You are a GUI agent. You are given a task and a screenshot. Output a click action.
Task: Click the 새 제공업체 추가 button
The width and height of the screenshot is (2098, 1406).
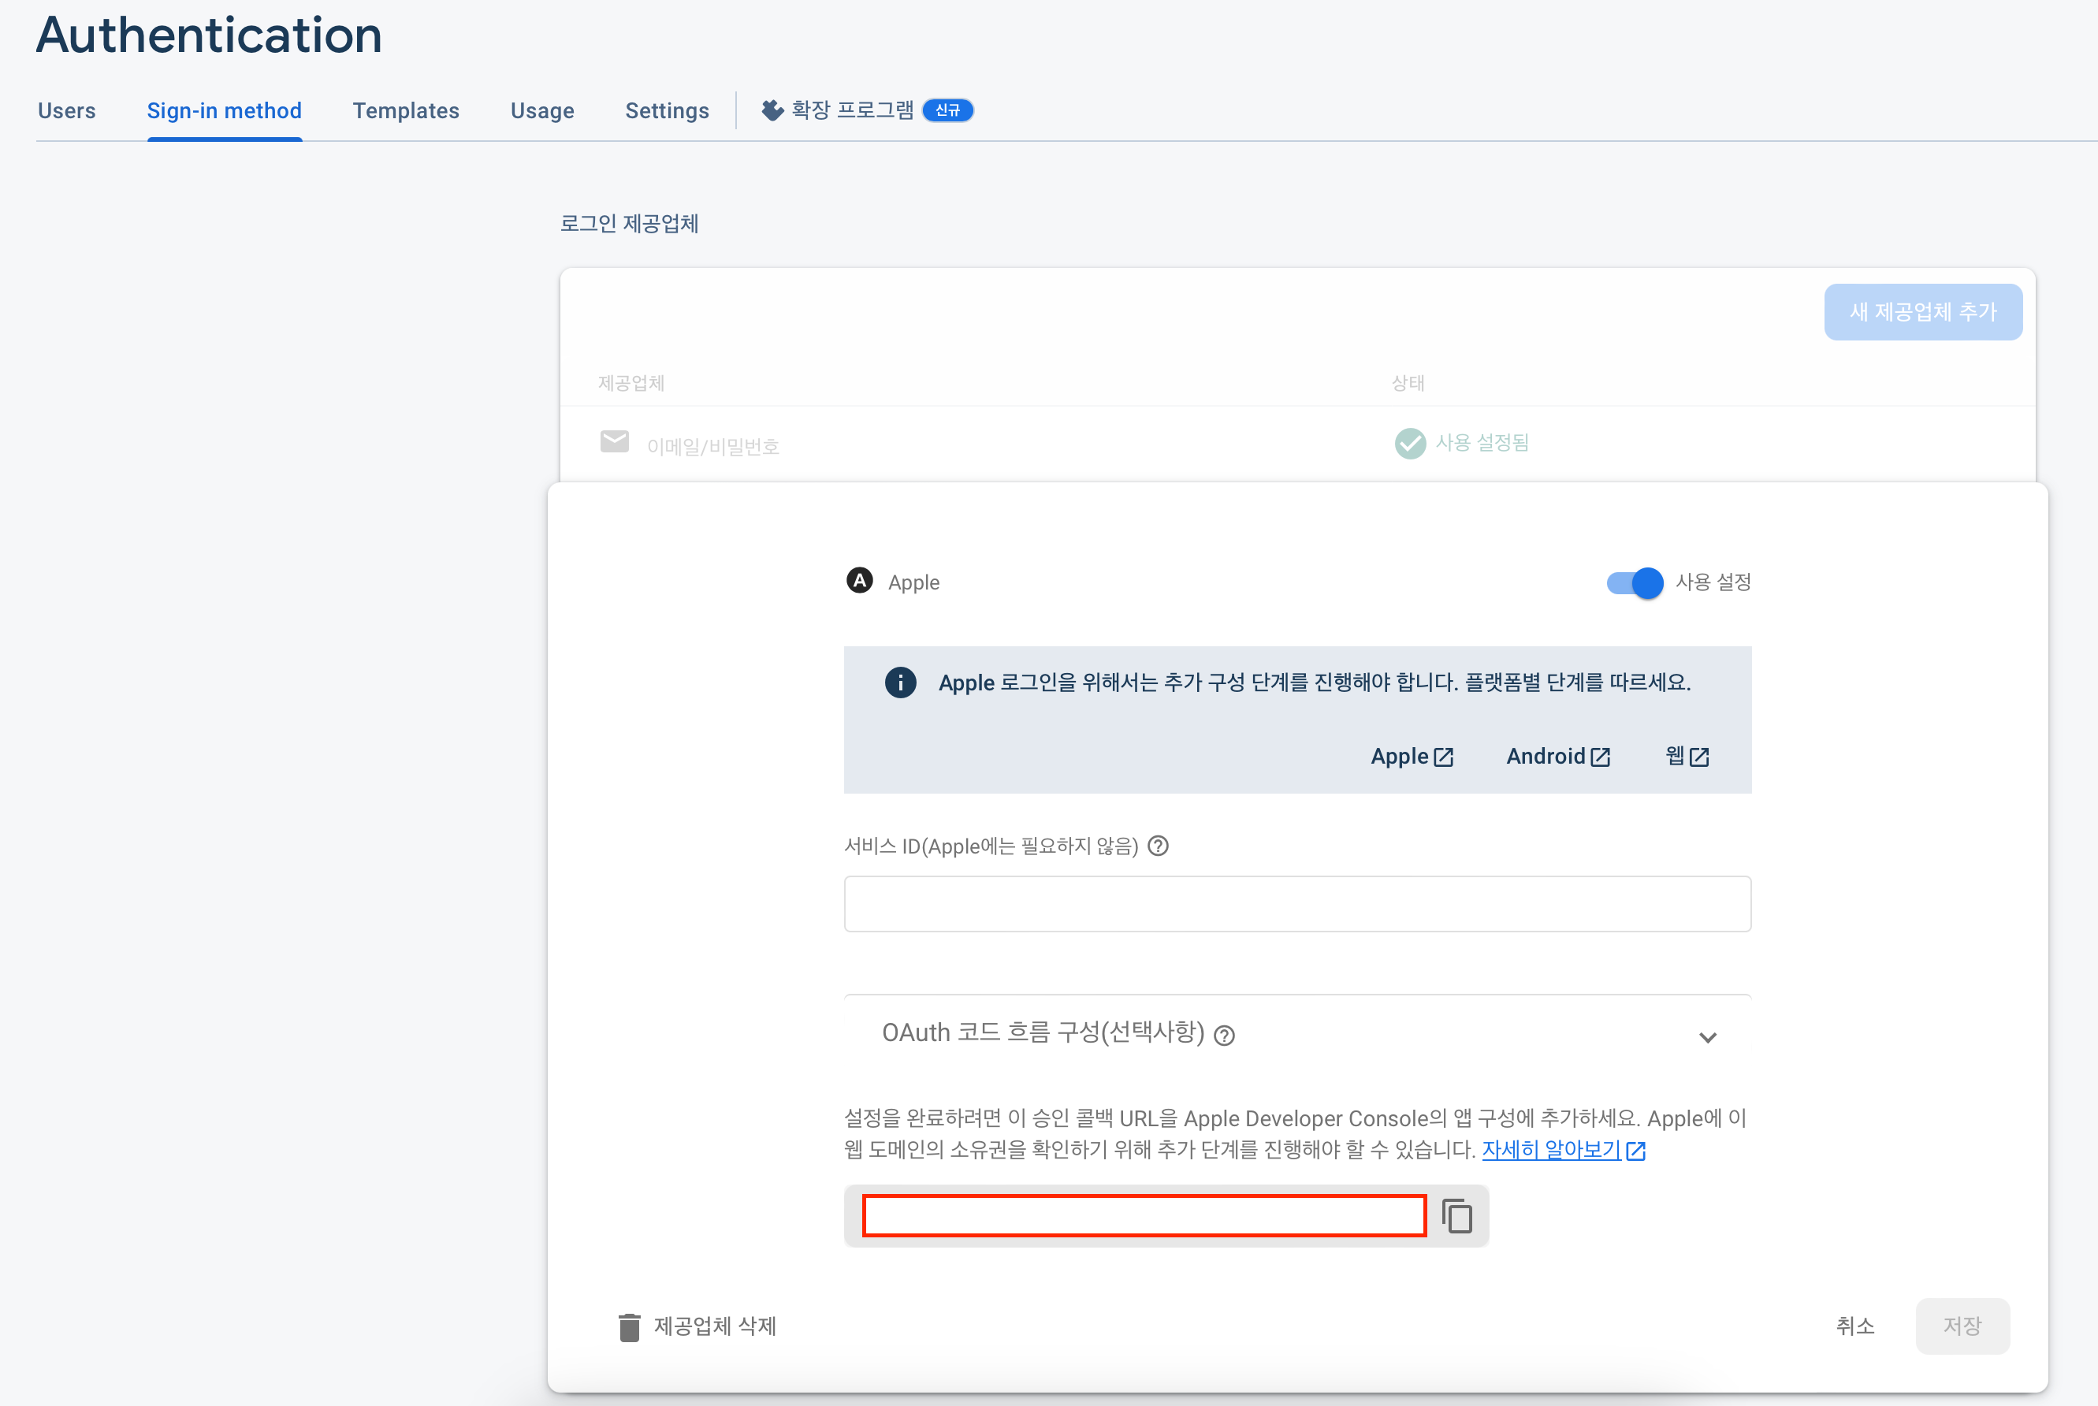pos(1922,311)
